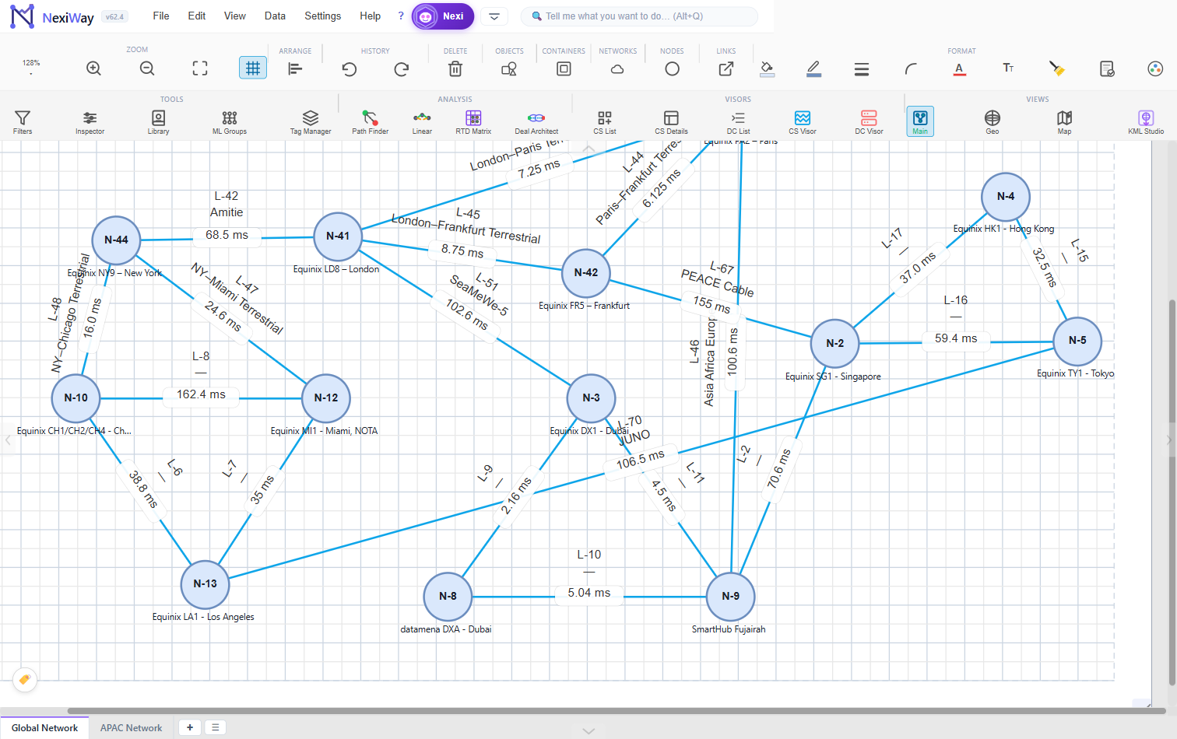Open the Tag Manager
Image resolution: width=1177 pixels, height=739 pixels.
pyautogui.click(x=311, y=121)
